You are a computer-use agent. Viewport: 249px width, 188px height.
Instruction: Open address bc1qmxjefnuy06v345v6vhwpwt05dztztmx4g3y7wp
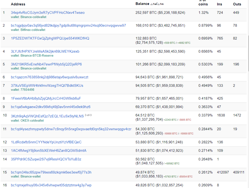pos(51,185)
